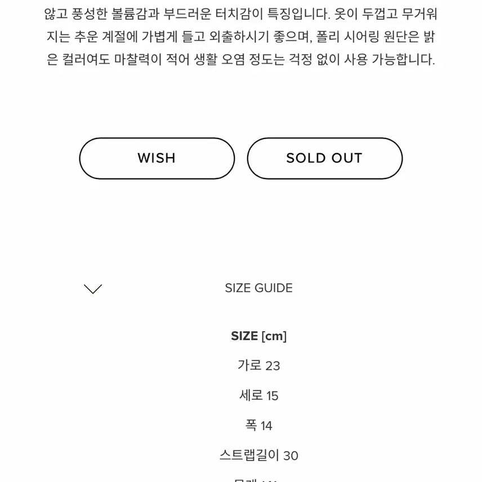This screenshot has height=482, width=482.
Task: Click the SIZE GUIDE heading
Action: (x=258, y=288)
